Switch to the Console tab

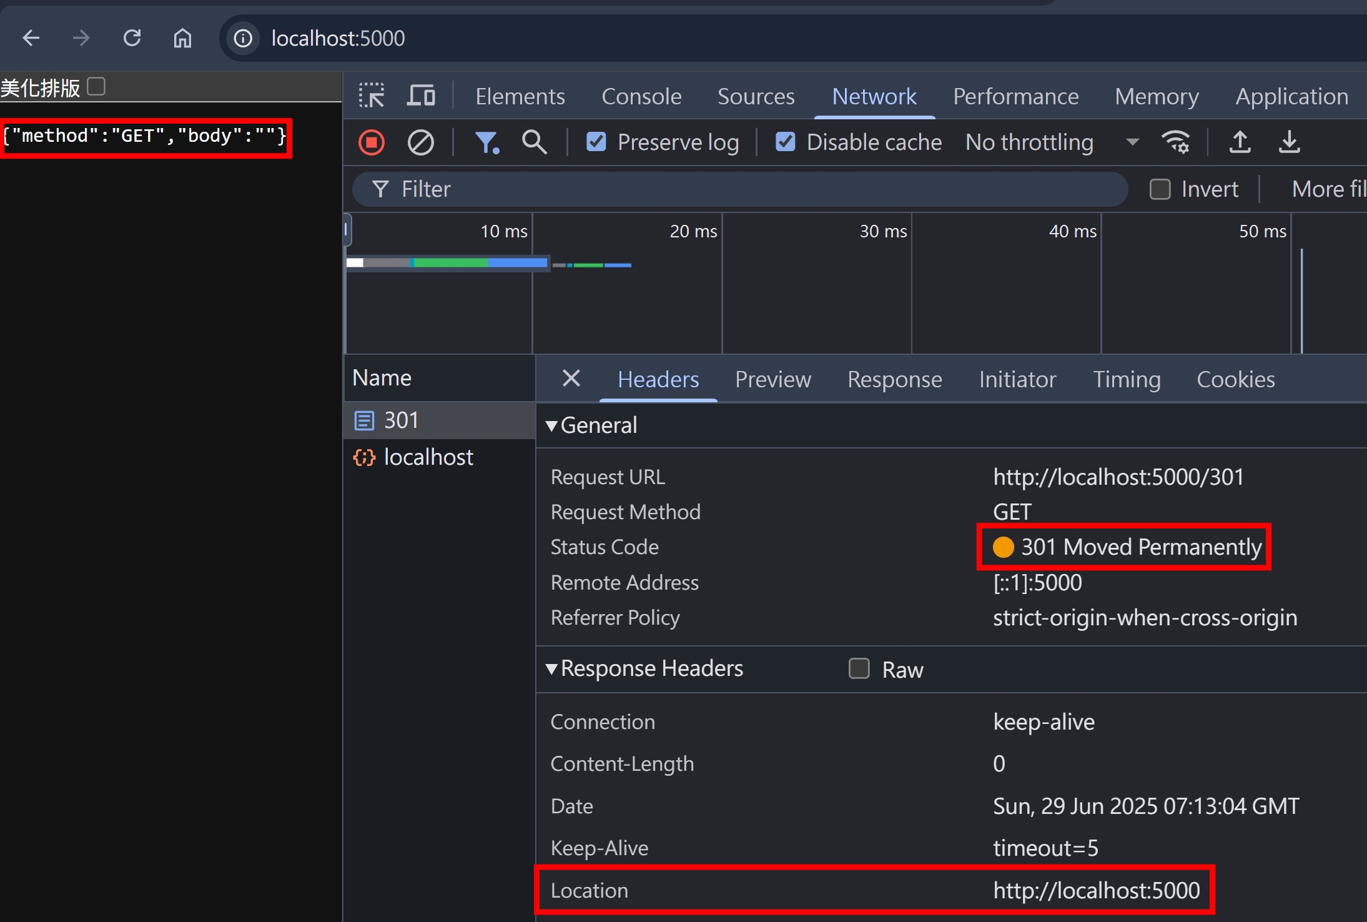click(641, 96)
